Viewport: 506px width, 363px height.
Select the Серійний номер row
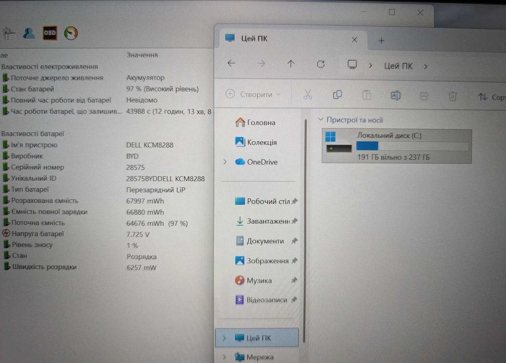pos(106,167)
